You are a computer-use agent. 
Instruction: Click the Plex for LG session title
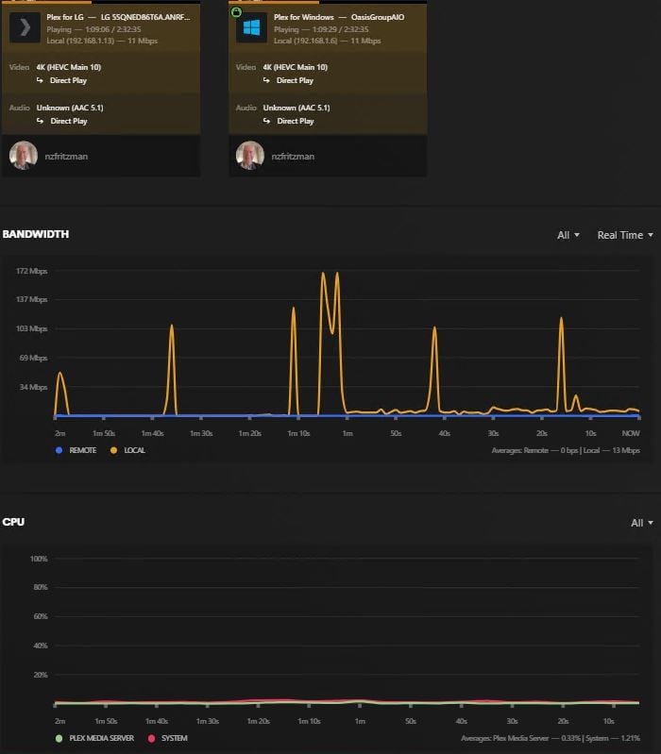[118, 17]
